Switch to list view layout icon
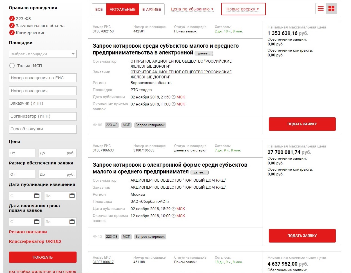Screen dimensions: 351x273 pyautogui.click(x=321, y=9)
